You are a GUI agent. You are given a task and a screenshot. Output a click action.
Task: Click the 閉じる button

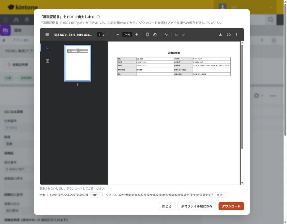[167, 206]
